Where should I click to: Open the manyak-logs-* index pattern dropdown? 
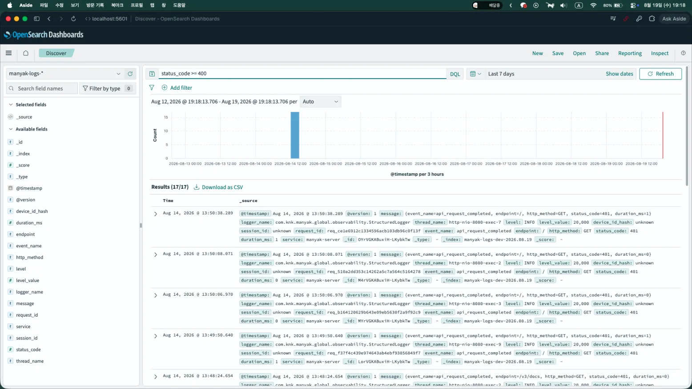pyautogui.click(x=65, y=74)
